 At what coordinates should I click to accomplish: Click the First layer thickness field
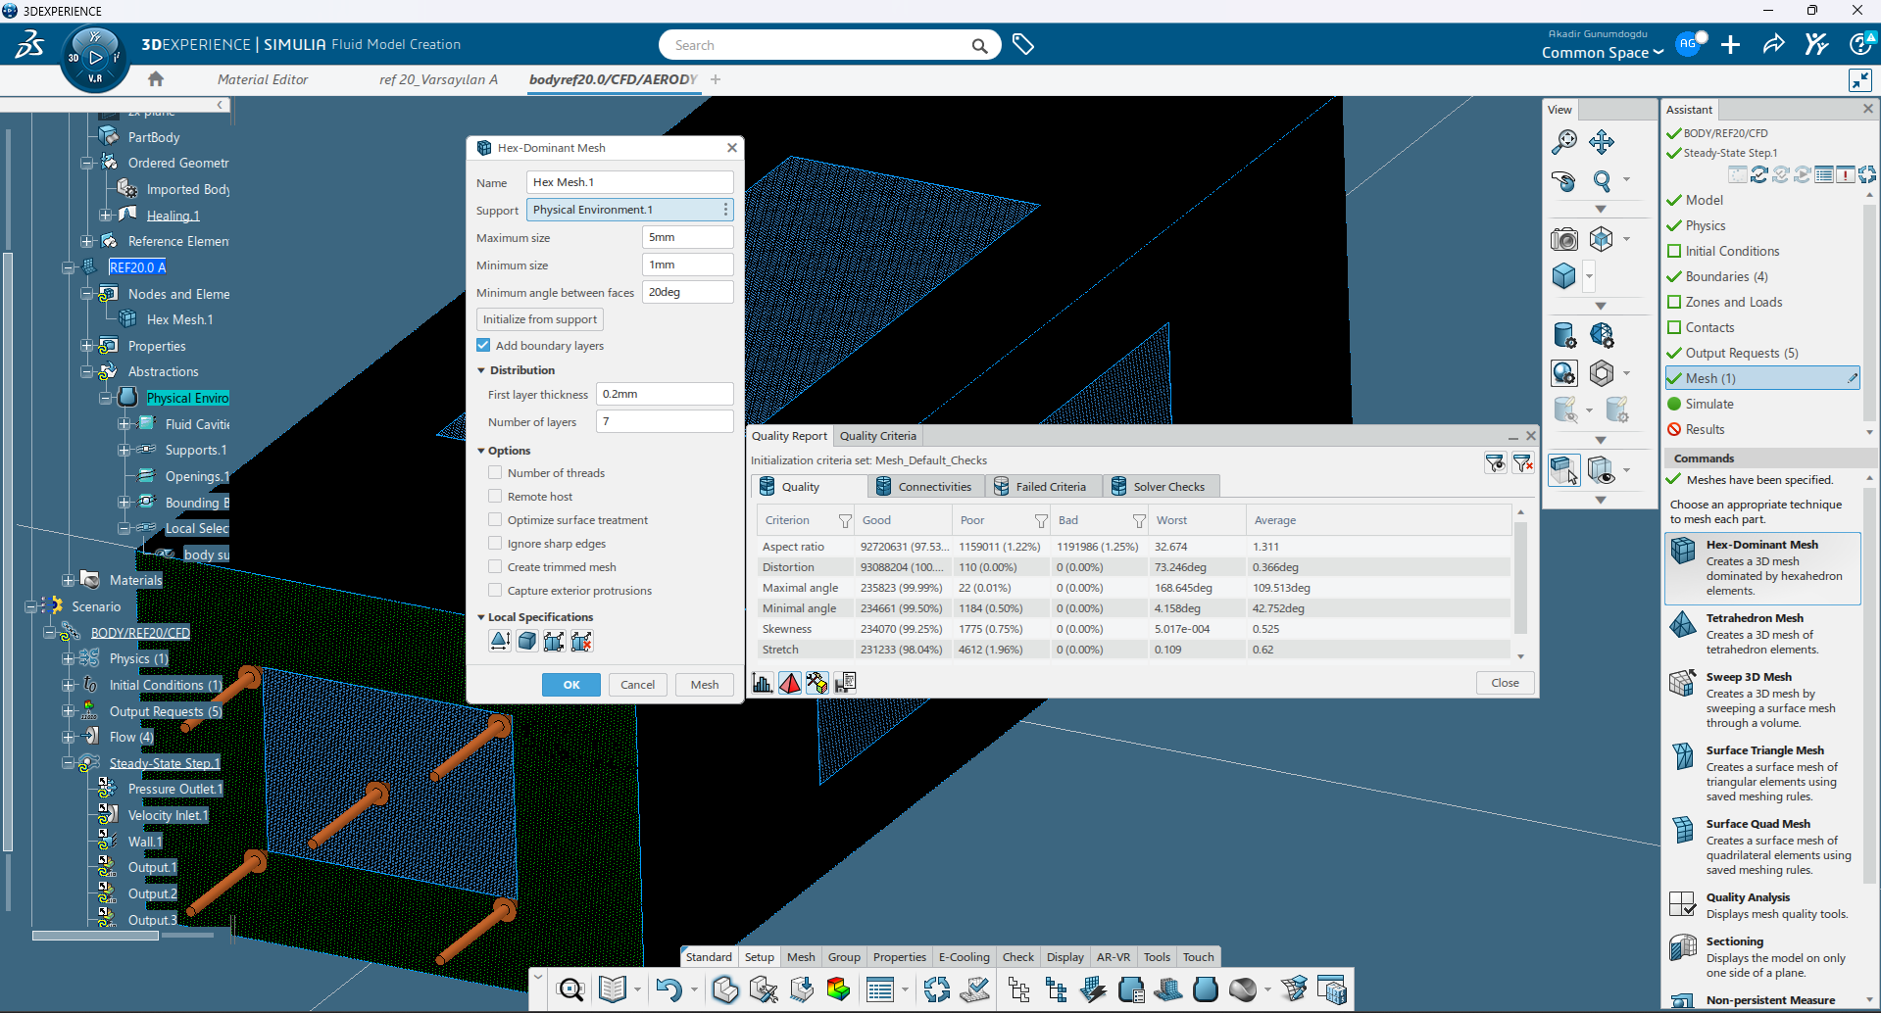(666, 394)
